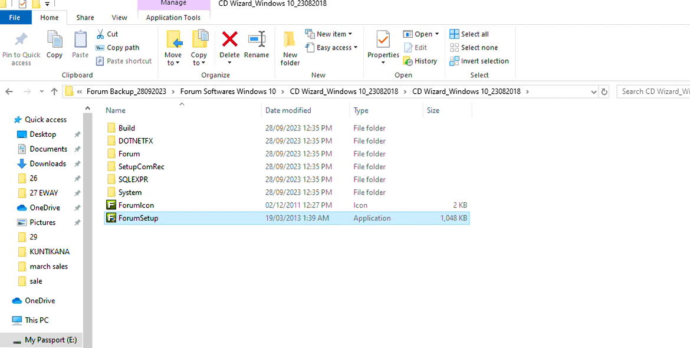This screenshot has height=348, width=690.
Task: Click the Edit ribbon button
Action: pos(415,48)
